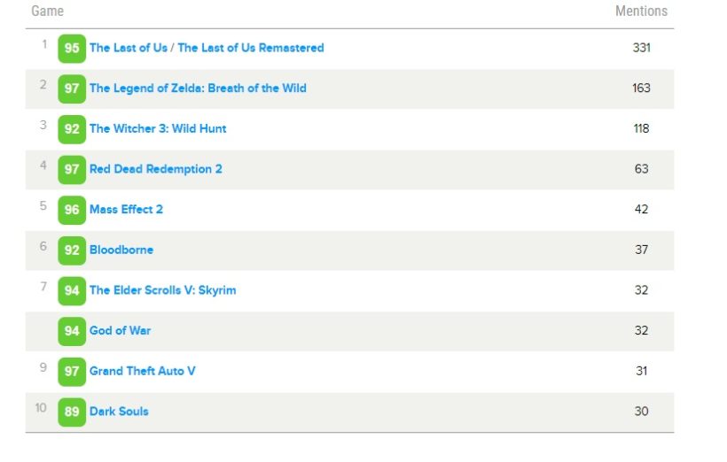Image resolution: width=727 pixels, height=462 pixels.
Task: Click The Witcher 3's 92 score badge
Action: point(72,128)
